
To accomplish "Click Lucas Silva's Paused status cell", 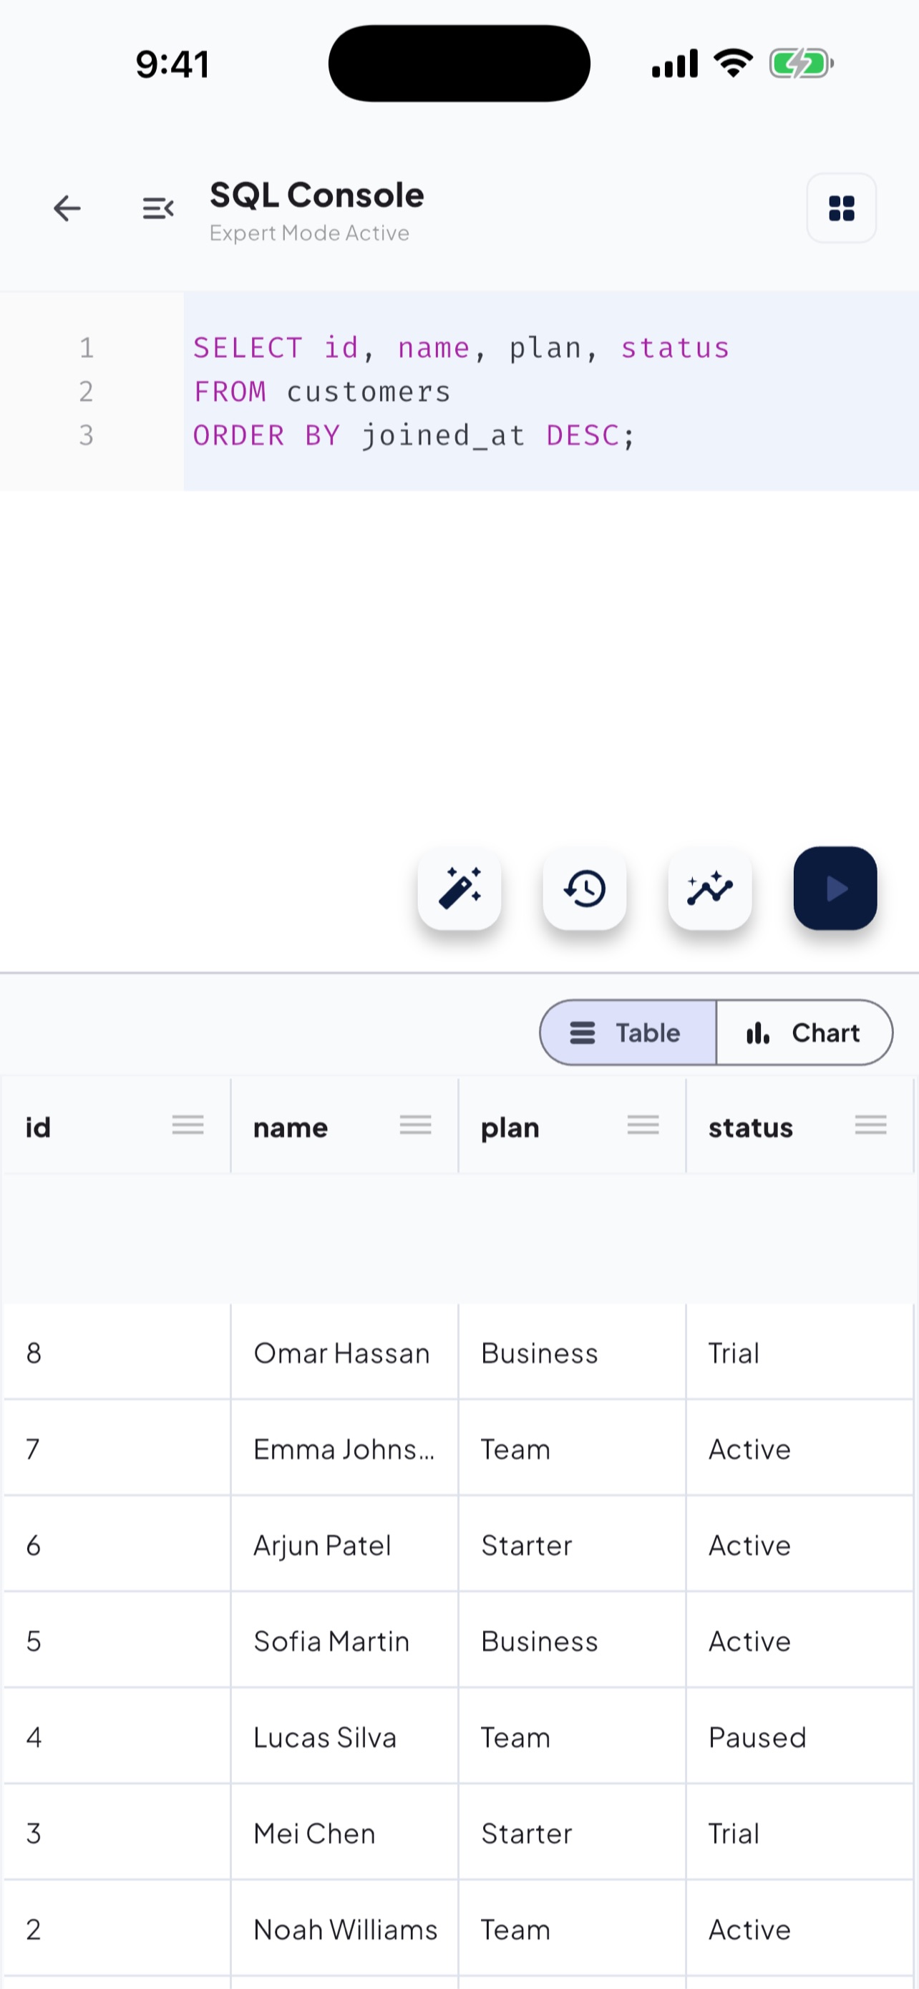I will point(799,1737).
